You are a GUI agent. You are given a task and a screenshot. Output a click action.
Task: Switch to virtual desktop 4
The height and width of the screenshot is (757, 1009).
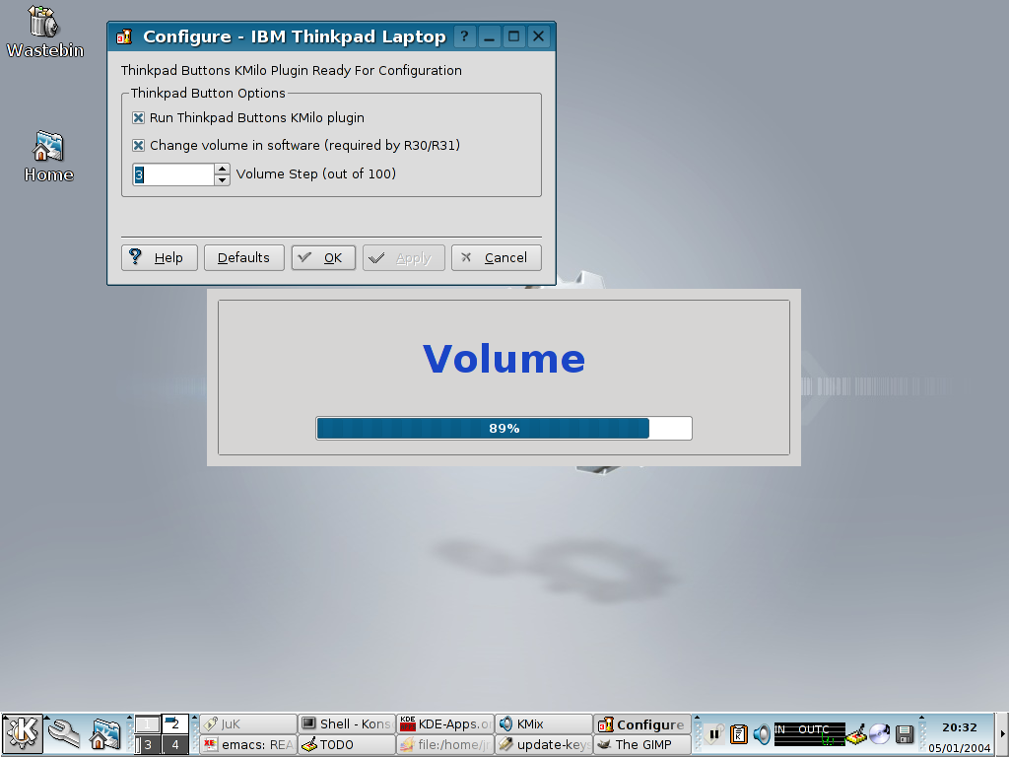tap(174, 745)
